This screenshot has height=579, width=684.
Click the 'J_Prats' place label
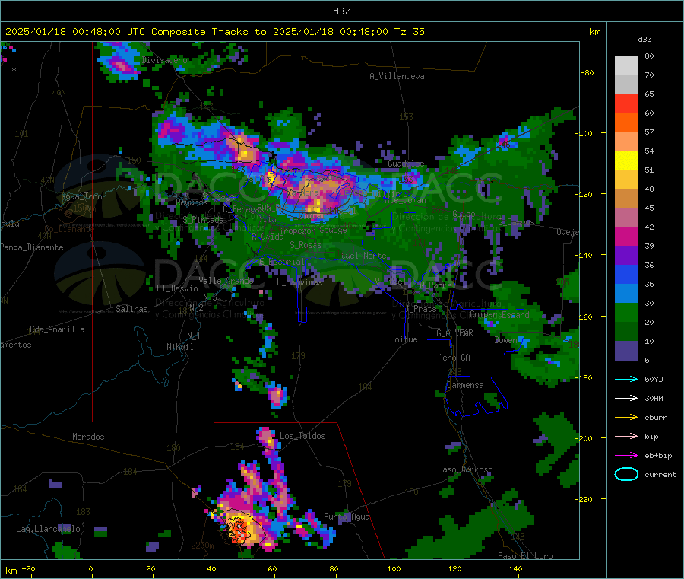421,309
